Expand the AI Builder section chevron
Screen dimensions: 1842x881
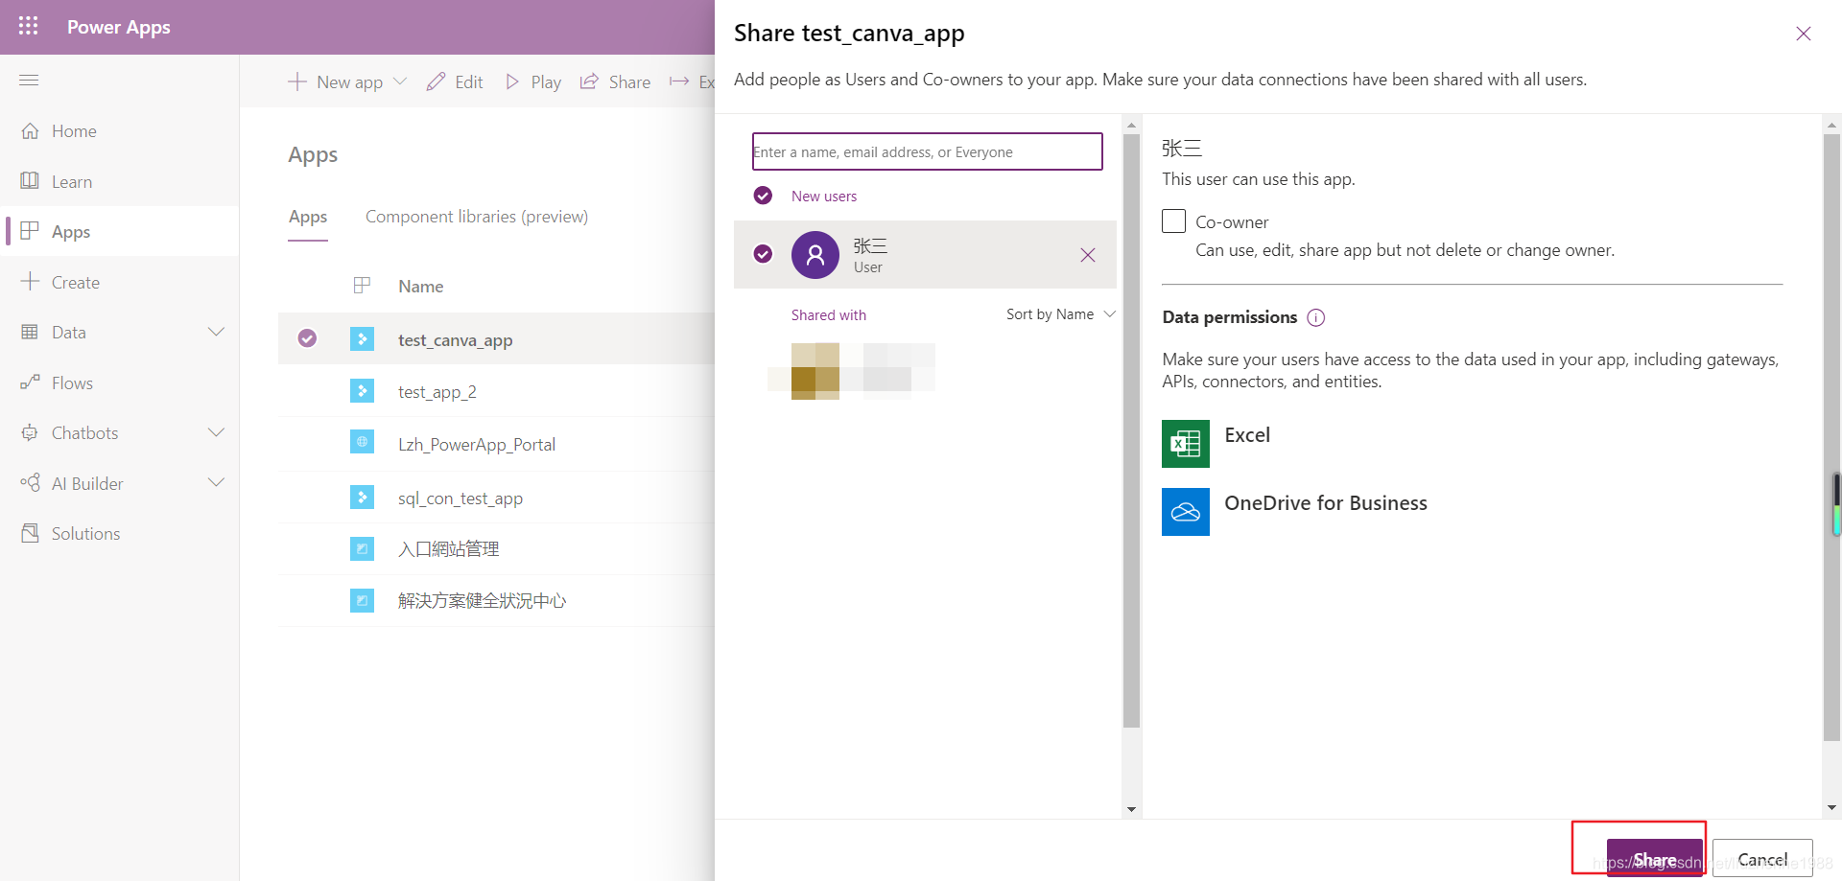(216, 482)
